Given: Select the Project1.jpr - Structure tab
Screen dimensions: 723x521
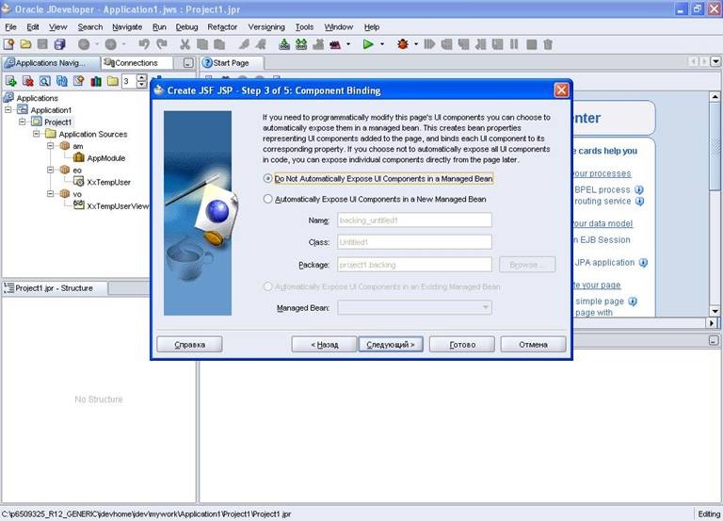Looking at the screenshot, I should [55, 288].
